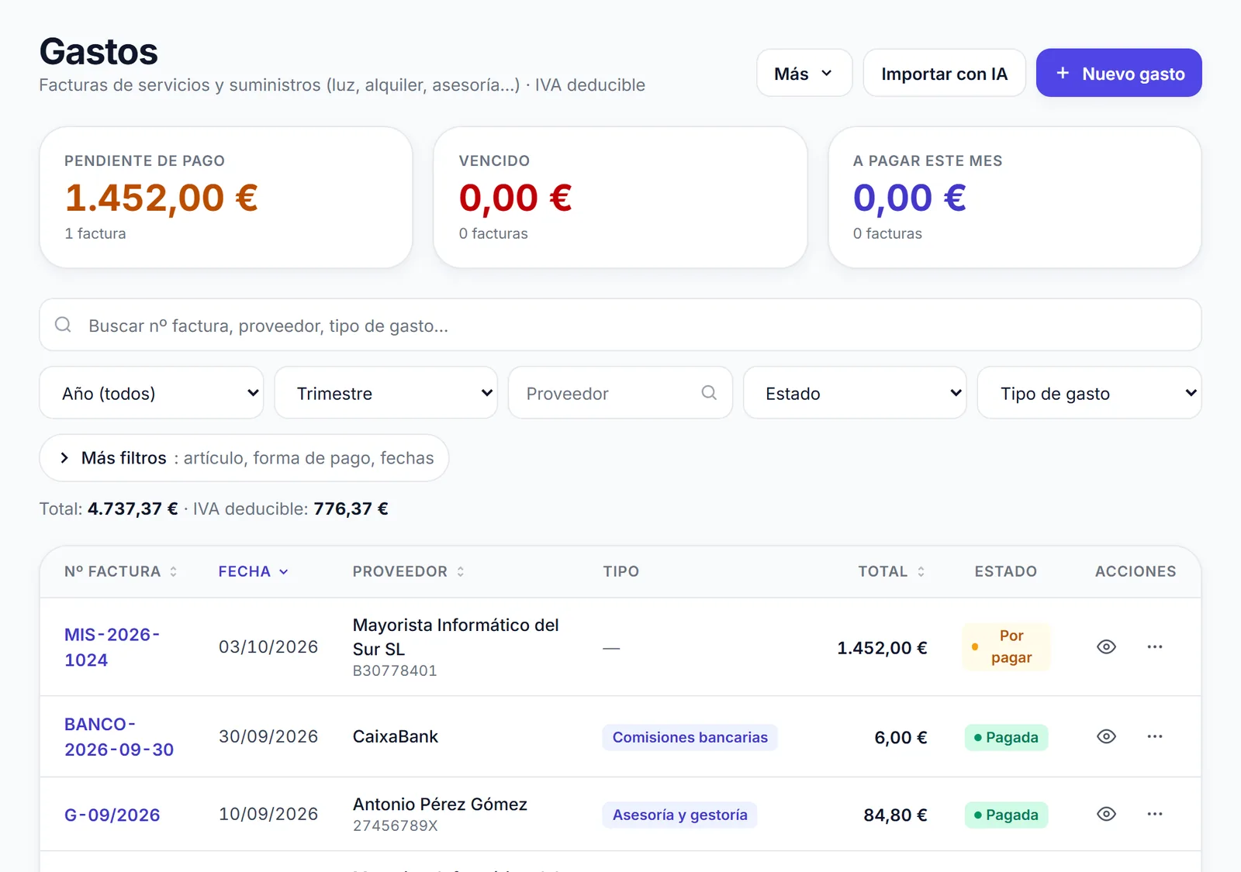Click the Comisiones bancarias tag
1241x872 pixels.
[x=690, y=737]
